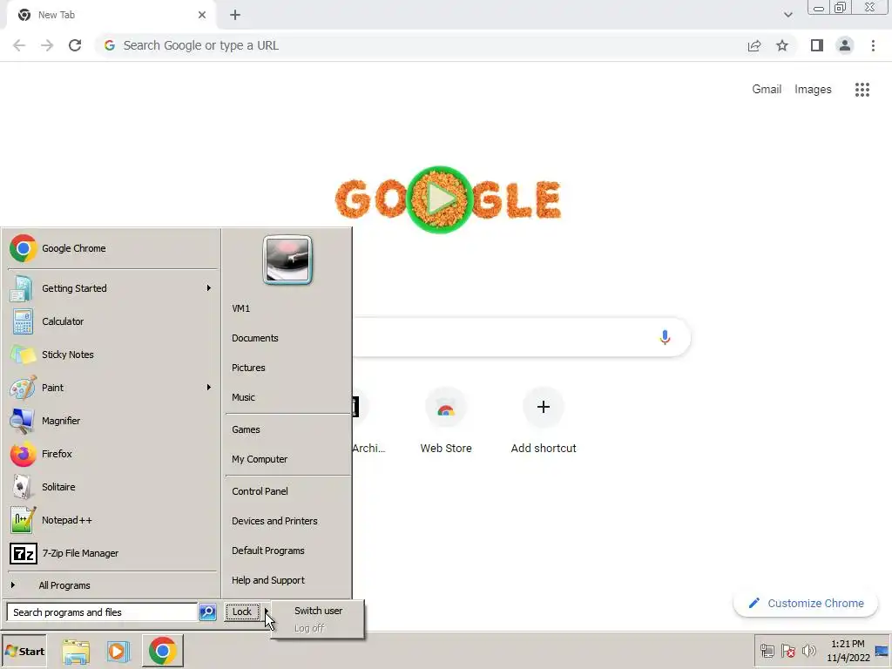
Task: Click network icon in system tray
Action: click(767, 651)
